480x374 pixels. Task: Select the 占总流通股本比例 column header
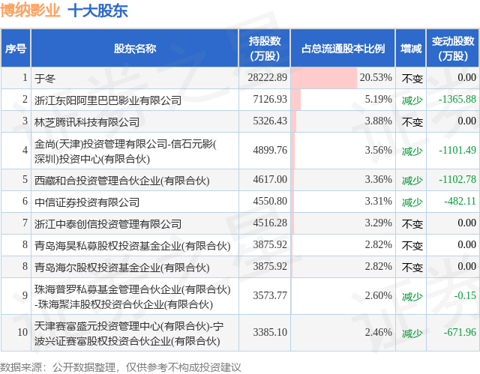tap(343, 48)
